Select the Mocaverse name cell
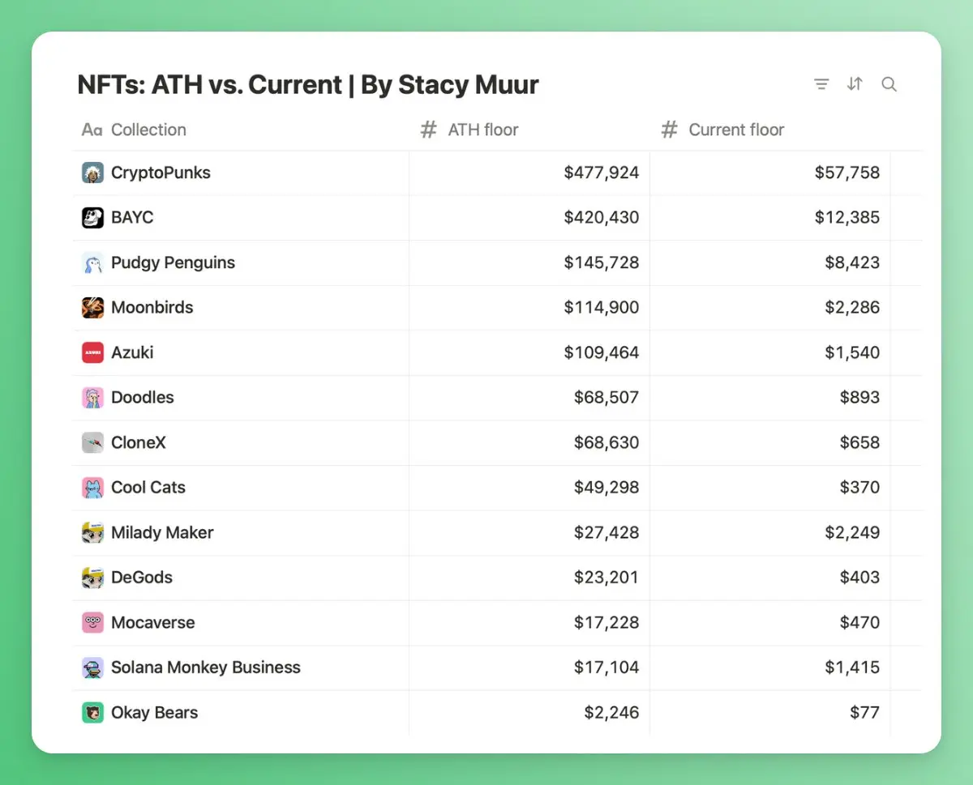 coord(241,622)
